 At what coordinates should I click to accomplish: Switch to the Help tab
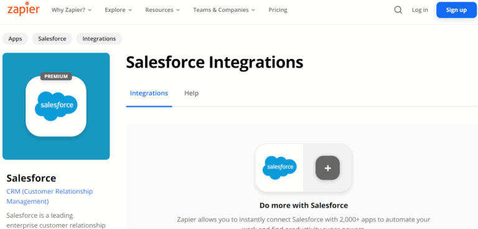pyautogui.click(x=192, y=93)
